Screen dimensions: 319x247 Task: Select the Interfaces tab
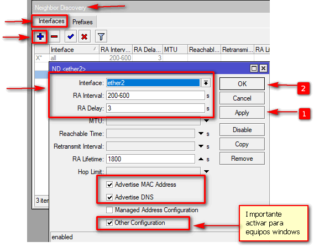tap(51, 21)
